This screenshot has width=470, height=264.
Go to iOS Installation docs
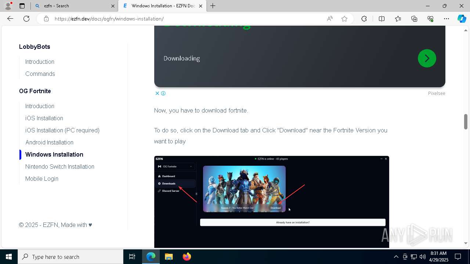click(44, 118)
